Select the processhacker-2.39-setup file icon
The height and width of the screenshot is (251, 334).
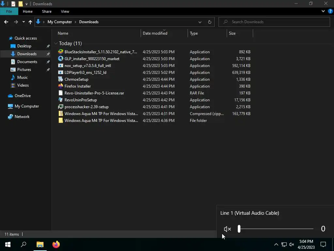coord(61,107)
